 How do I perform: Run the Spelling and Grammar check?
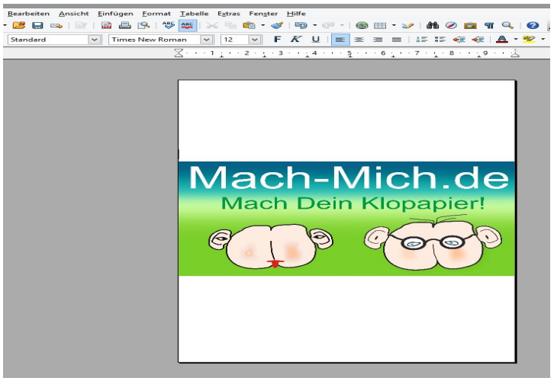coord(169,25)
